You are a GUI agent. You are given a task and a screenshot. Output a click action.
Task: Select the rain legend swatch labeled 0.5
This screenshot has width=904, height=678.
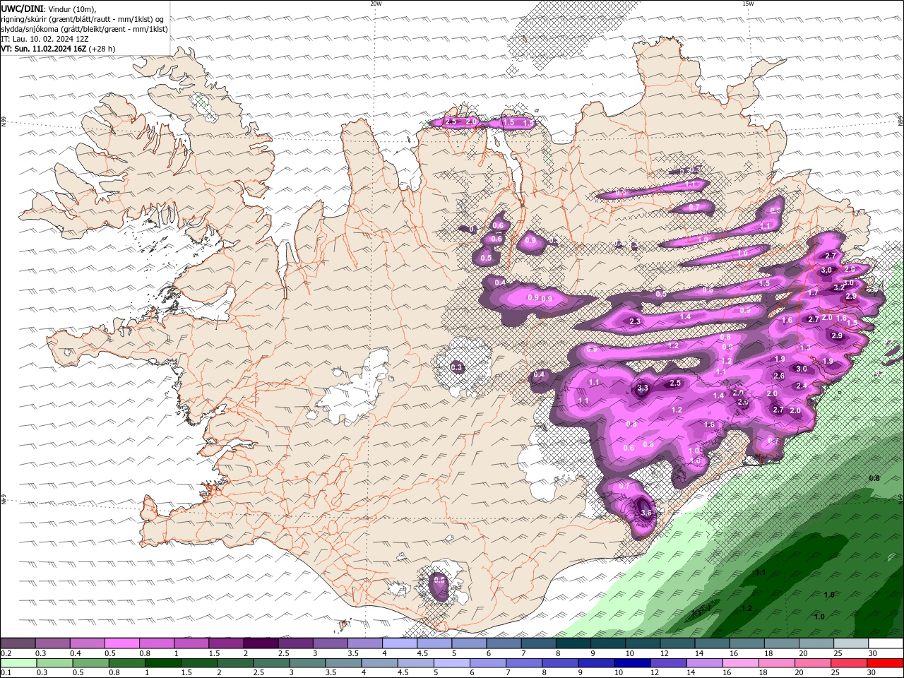[91, 663]
